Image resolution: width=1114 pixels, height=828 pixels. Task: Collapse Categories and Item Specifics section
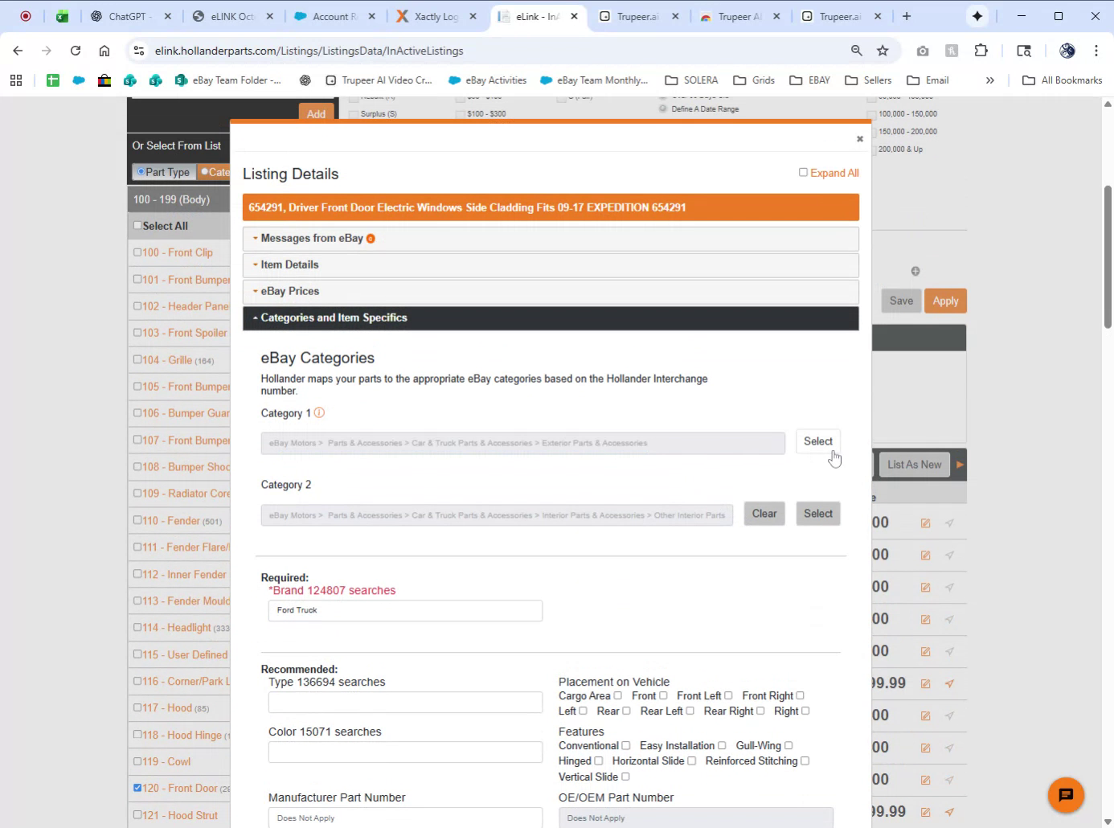[551, 318]
